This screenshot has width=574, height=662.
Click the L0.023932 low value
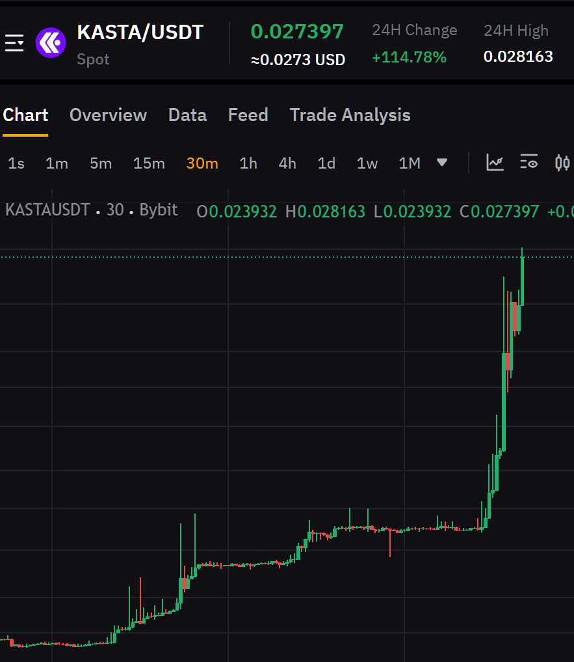click(x=413, y=212)
